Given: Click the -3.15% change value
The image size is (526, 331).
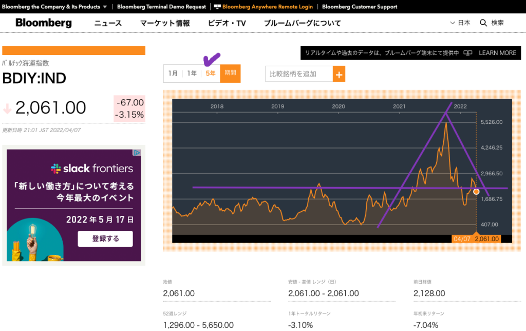Looking at the screenshot, I should click(x=129, y=115).
